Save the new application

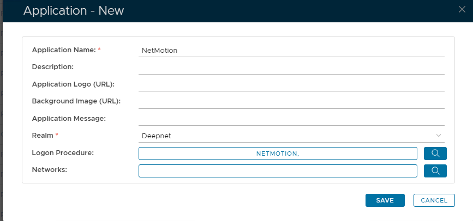[x=385, y=200]
